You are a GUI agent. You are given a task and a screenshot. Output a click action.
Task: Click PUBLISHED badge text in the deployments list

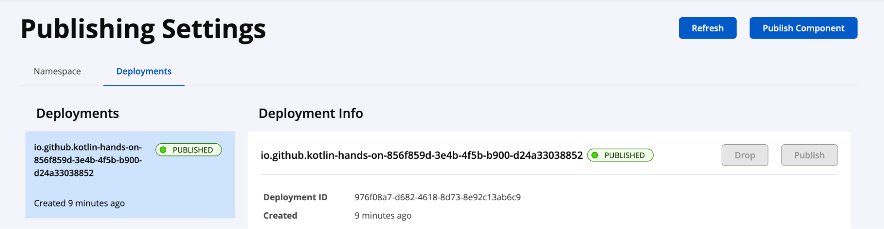tap(193, 150)
